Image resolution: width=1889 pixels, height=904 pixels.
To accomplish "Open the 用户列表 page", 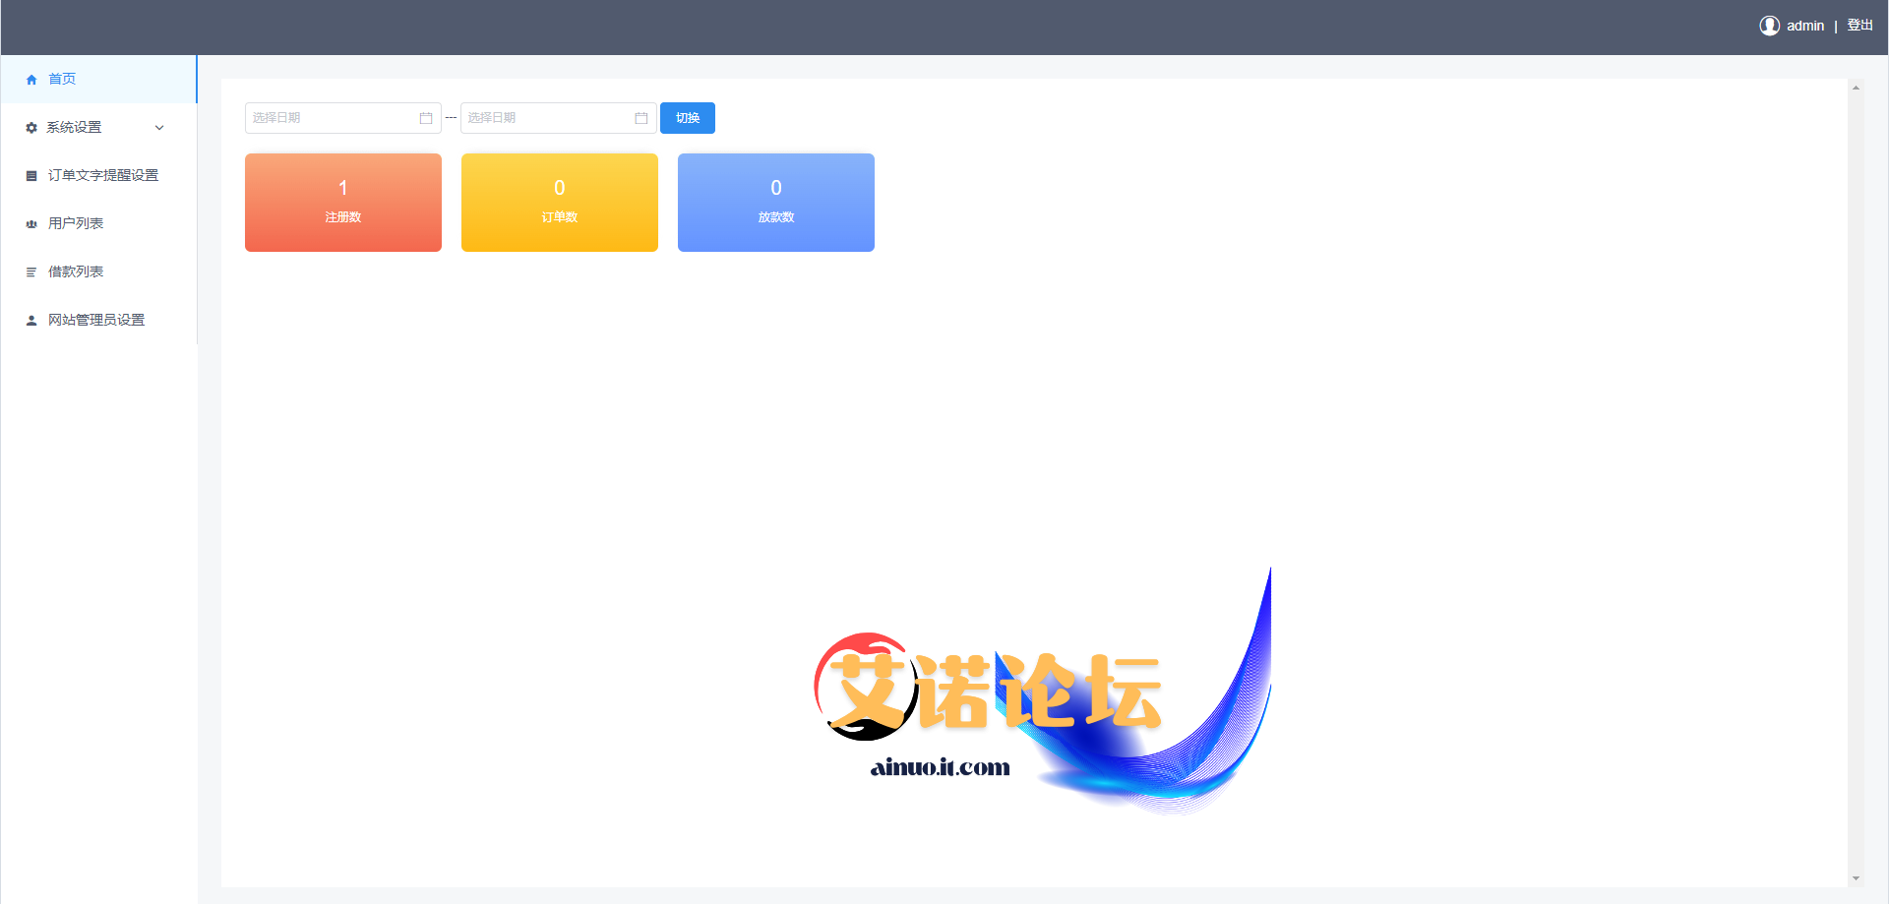I will (x=98, y=223).
